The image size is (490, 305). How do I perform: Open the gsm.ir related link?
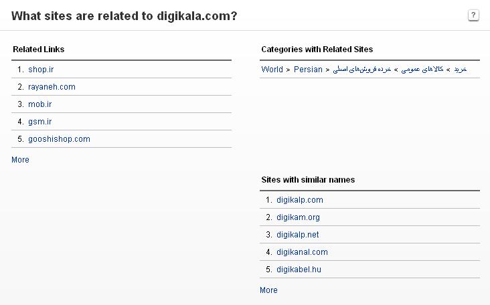[39, 122]
